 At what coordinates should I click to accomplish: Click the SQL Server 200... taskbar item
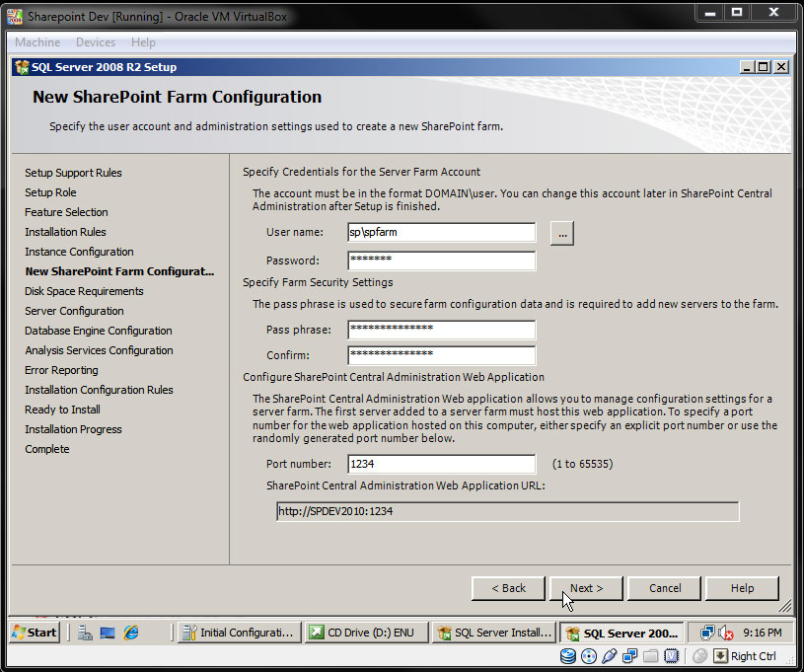point(621,633)
